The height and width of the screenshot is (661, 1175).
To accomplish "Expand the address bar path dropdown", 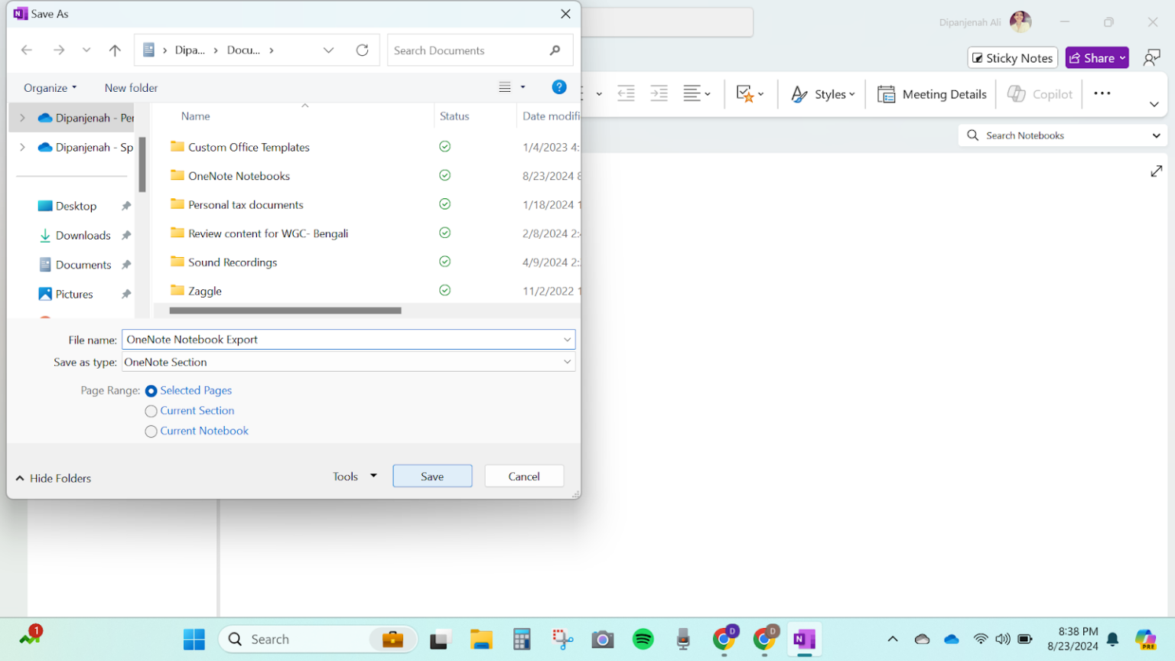I will pyautogui.click(x=329, y=50).
